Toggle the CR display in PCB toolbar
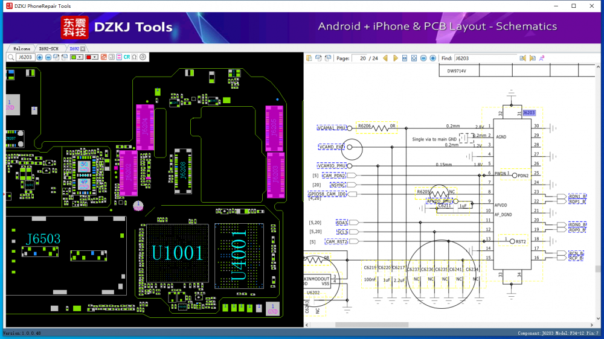This screenshot has width=604, height=339. coord(127,57)
